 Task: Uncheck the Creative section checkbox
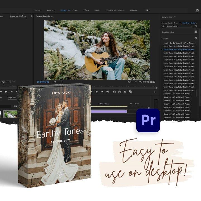[x=196, y=38]
